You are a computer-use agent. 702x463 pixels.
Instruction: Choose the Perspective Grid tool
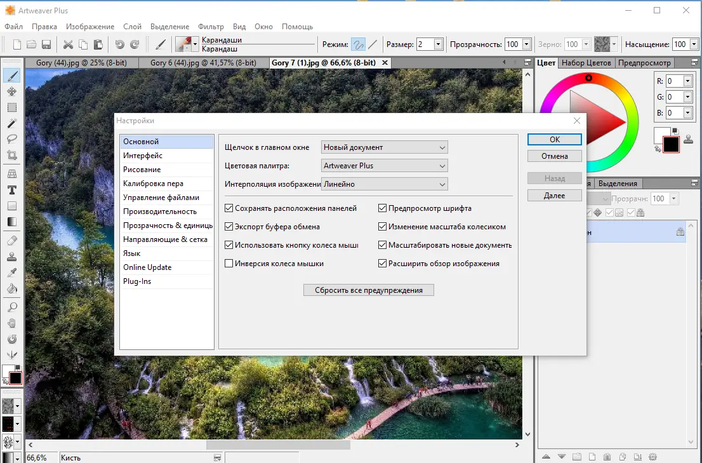12,174
